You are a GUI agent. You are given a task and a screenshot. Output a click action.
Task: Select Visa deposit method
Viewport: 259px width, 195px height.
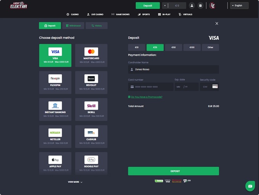[x=55, y=55]
